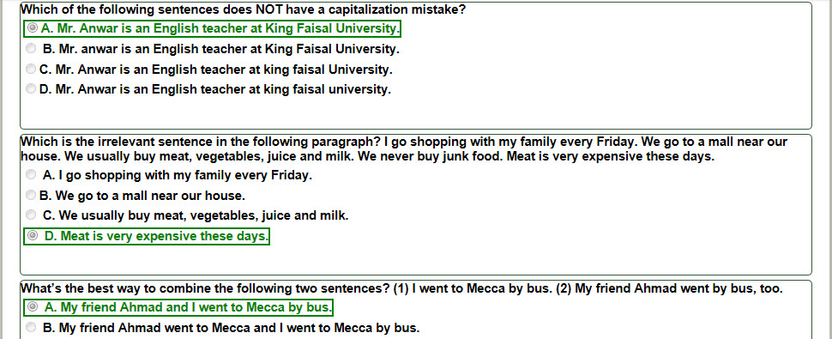Choose 'We go to a mall near our house'

coord(31,195)
